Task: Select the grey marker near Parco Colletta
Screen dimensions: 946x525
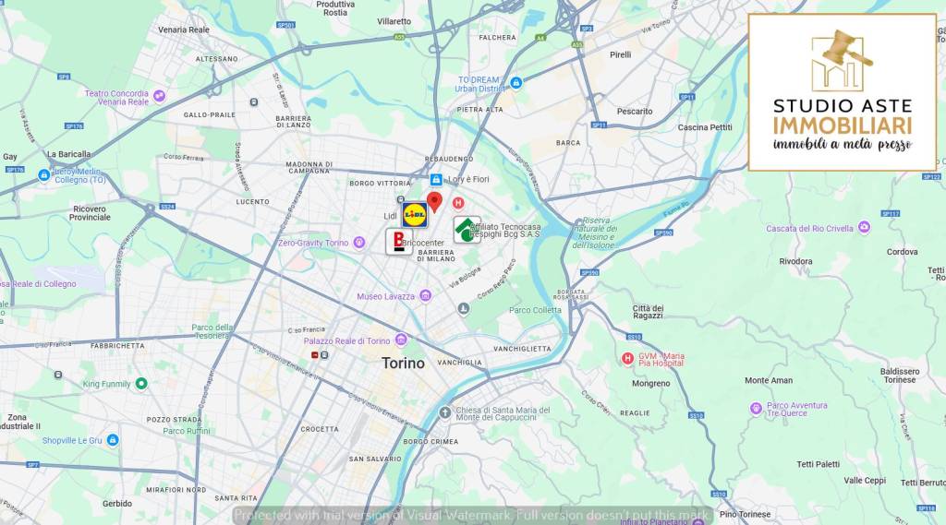Action: pyautogui.click(x=464, y=309)
